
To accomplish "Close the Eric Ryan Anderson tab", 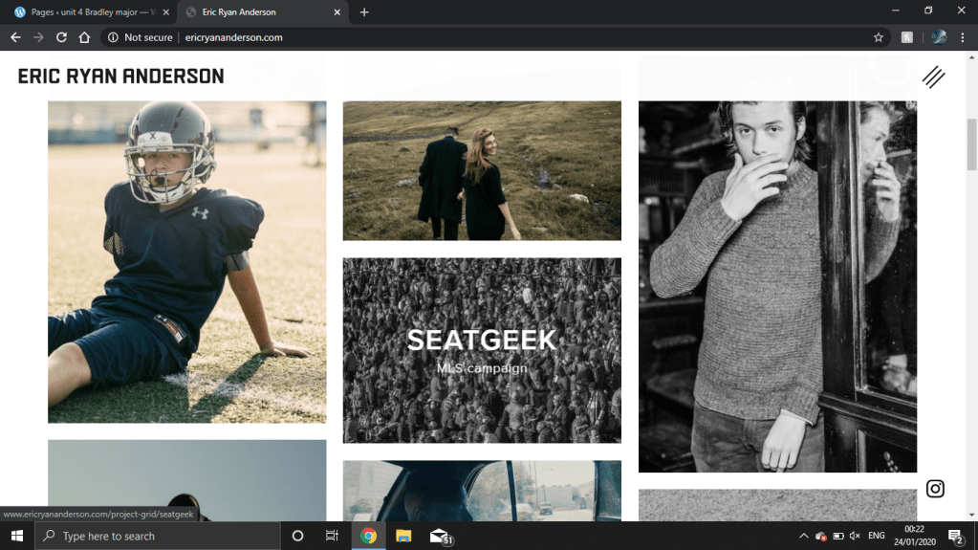I will click(337, 12).
